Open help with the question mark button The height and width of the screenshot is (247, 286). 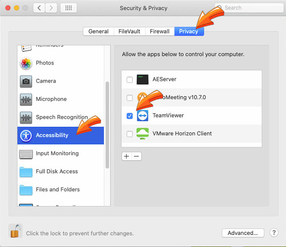point(274,233)
